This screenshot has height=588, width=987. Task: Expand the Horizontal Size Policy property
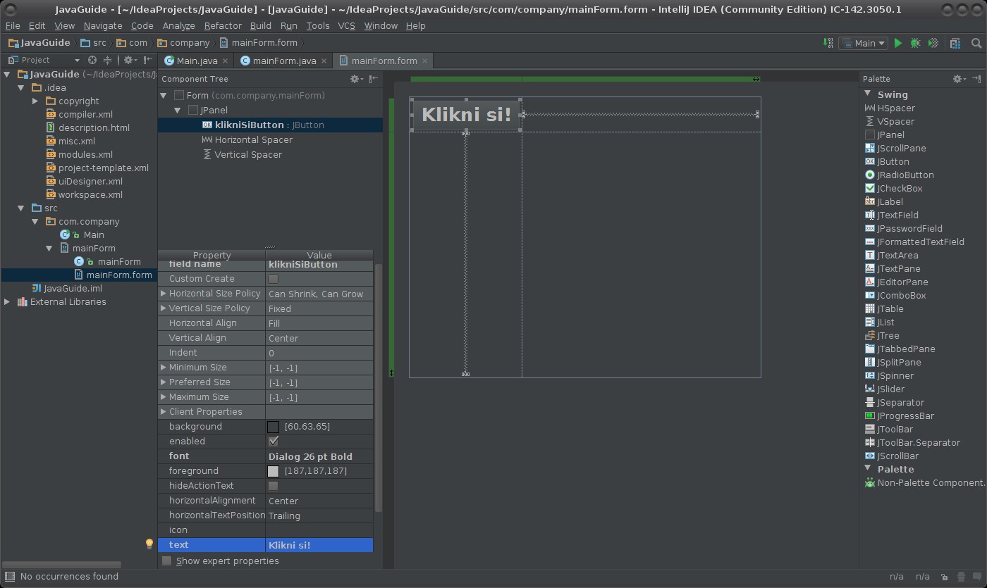point(164,294)
